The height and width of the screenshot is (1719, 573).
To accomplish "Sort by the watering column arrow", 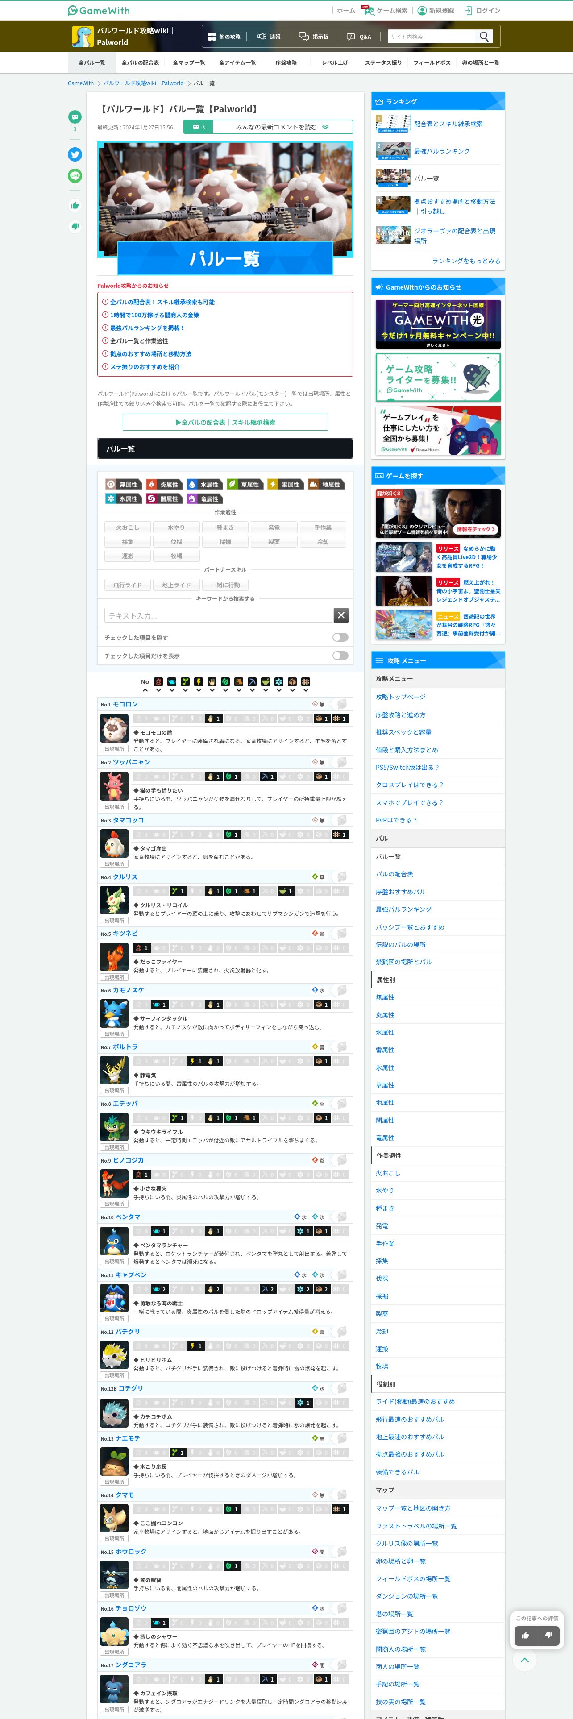I will pyautogui.click(x=171, y=690).
